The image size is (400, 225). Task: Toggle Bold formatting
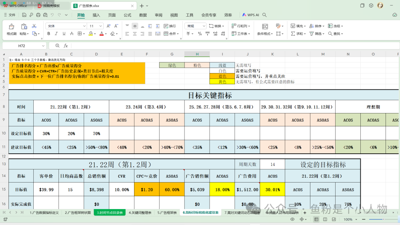pos(49,34)
